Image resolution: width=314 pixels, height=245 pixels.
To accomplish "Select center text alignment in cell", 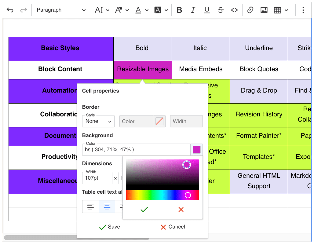I will pyautogui.click(x=107, y=207).
